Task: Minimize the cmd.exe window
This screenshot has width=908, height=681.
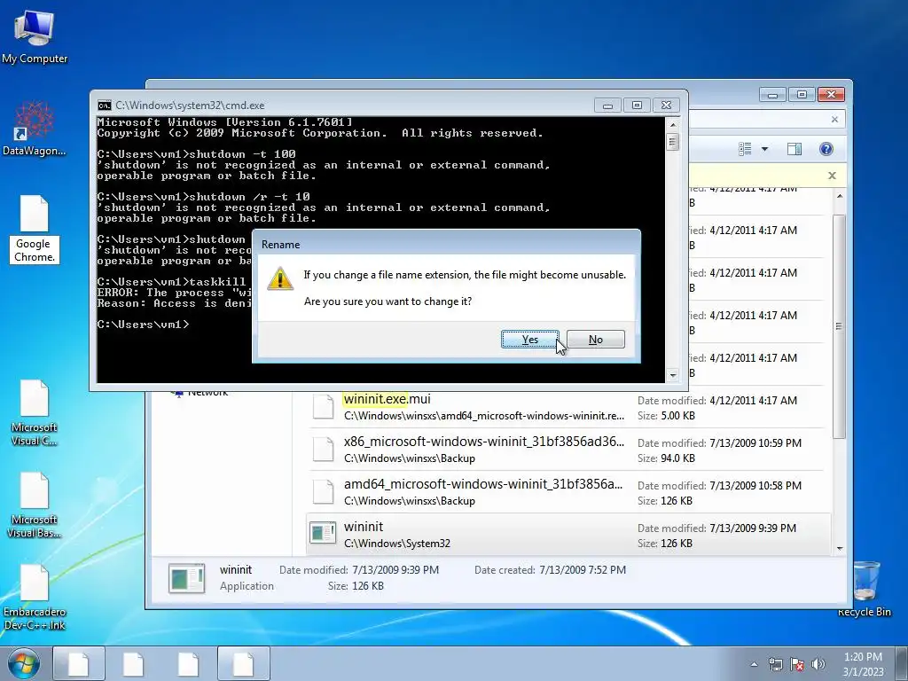Action: tap(607, 106)
